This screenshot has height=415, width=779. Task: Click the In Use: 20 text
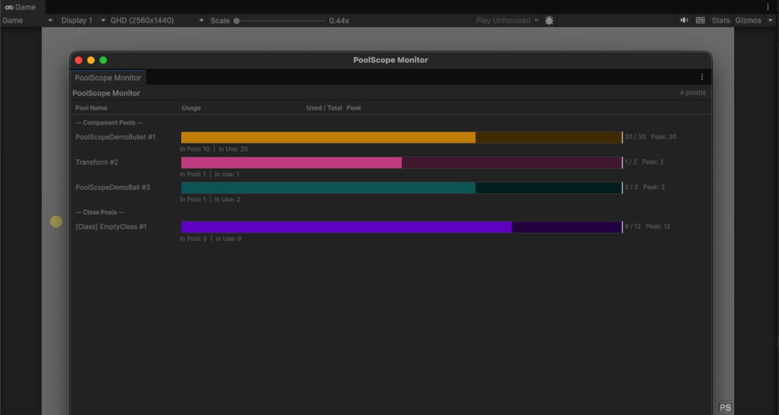pos(233,149)
